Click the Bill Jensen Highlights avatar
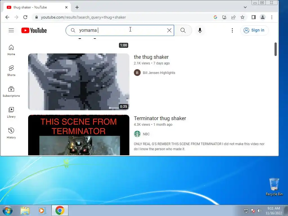This screenshot has height=216, width=288. (137, 73)
